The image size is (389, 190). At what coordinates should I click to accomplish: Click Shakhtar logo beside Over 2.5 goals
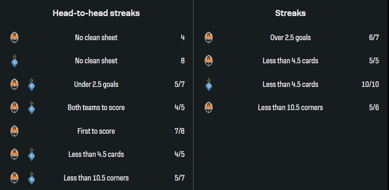pos(208,37)
